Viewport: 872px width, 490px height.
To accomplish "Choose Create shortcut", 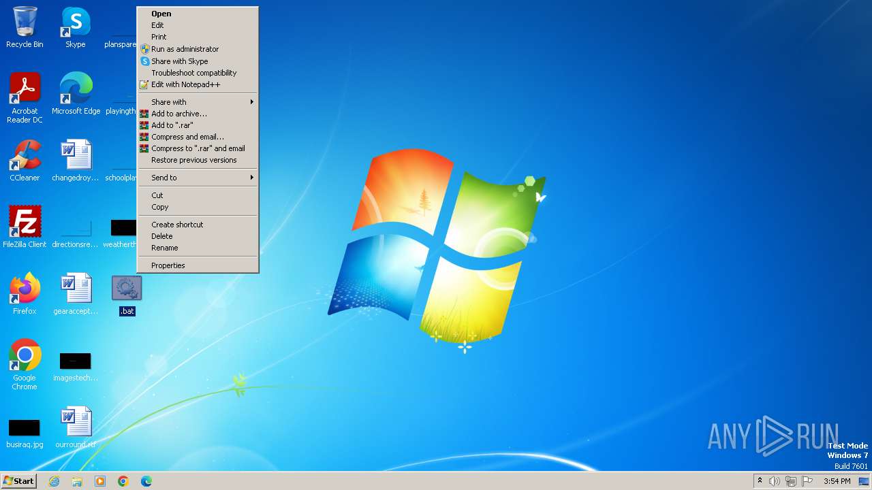I will click(x=198, y=225).
